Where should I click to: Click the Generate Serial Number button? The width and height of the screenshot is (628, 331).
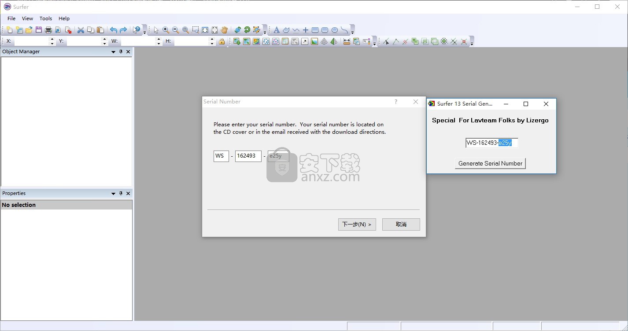click(x=490, y=163)
